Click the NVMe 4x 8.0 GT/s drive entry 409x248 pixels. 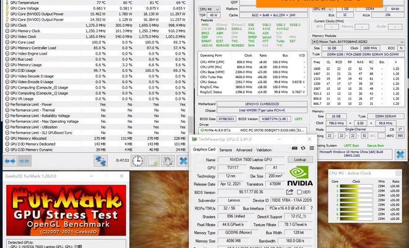tap(253, 130)
